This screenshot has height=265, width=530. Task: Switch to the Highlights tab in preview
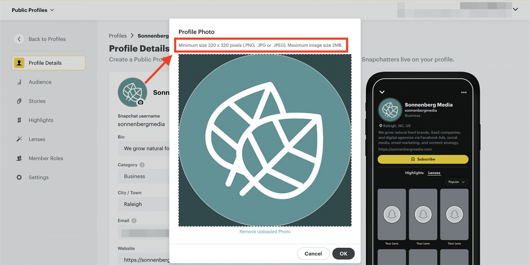pos(414,173)
